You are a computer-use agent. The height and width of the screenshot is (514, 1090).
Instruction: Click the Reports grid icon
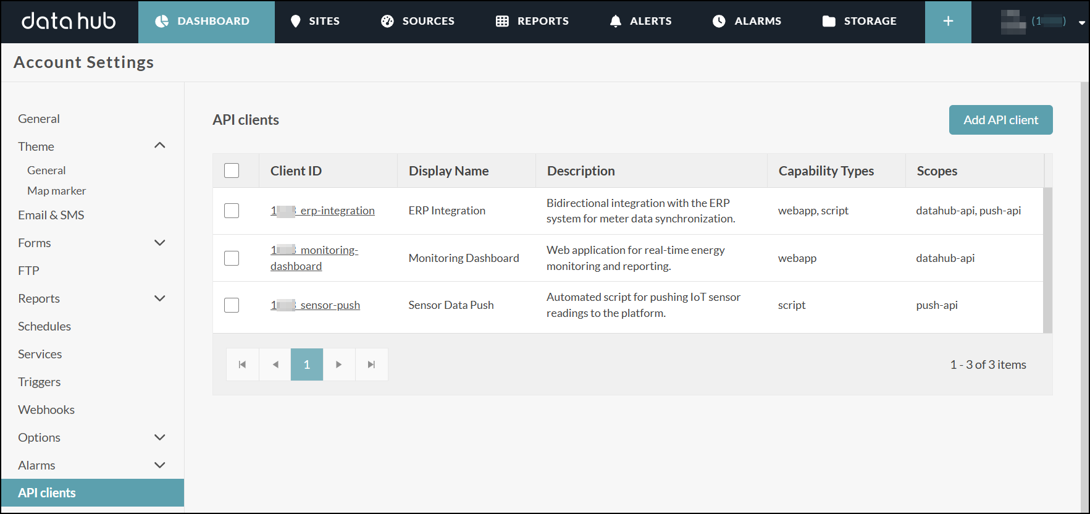502,21
